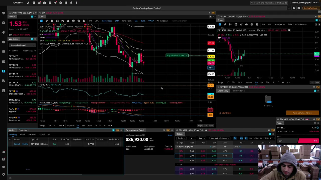Cancel the SPY $677 working order
Screen dimensions: 321x180
point(17,144)
